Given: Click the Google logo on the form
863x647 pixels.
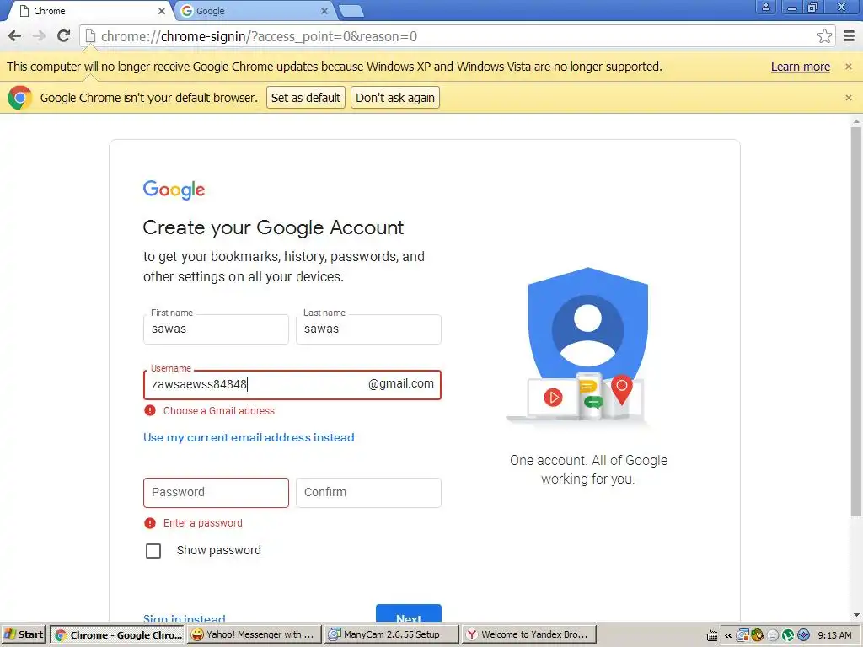Looking at the screenshot, I should coord(174,190).
